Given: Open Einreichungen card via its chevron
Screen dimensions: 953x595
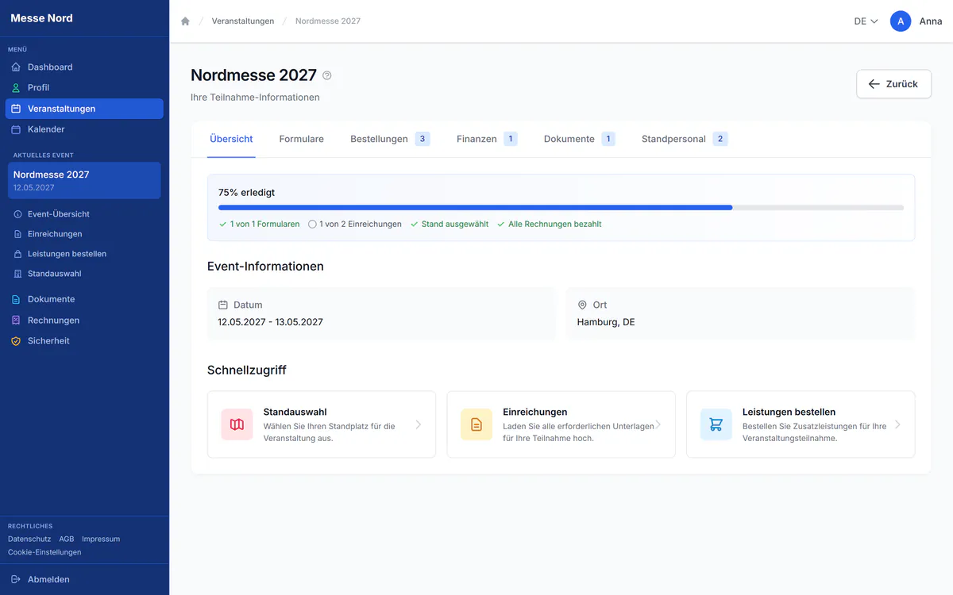Looking at the screenshot, I should (x=658, y=424).
